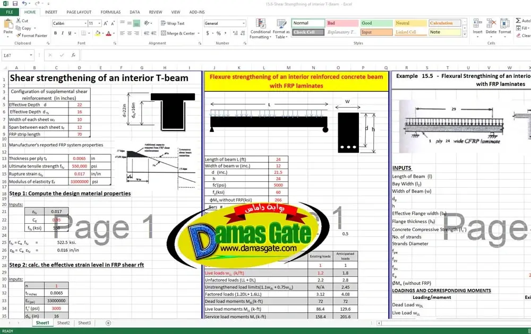Toggle middle vertical alignment
The height and width of the screenshot is (334, 531).
130,23
